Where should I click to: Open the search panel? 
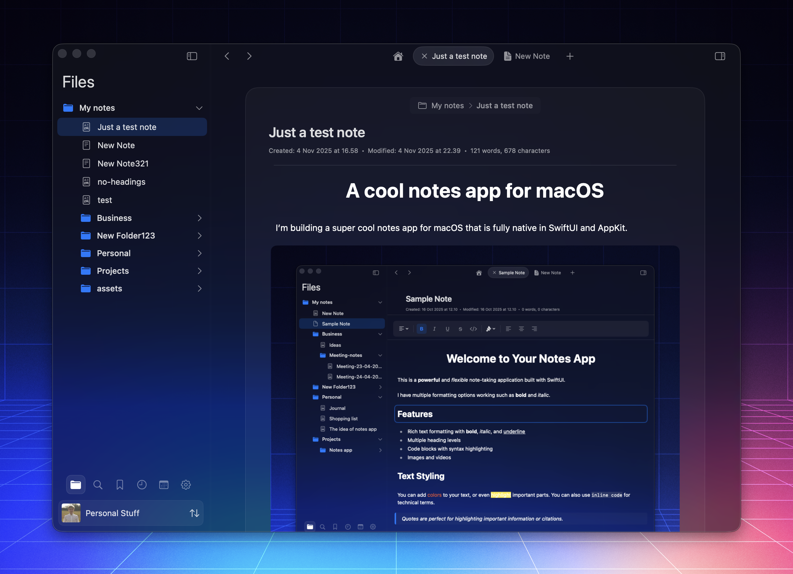coord(98,485)
